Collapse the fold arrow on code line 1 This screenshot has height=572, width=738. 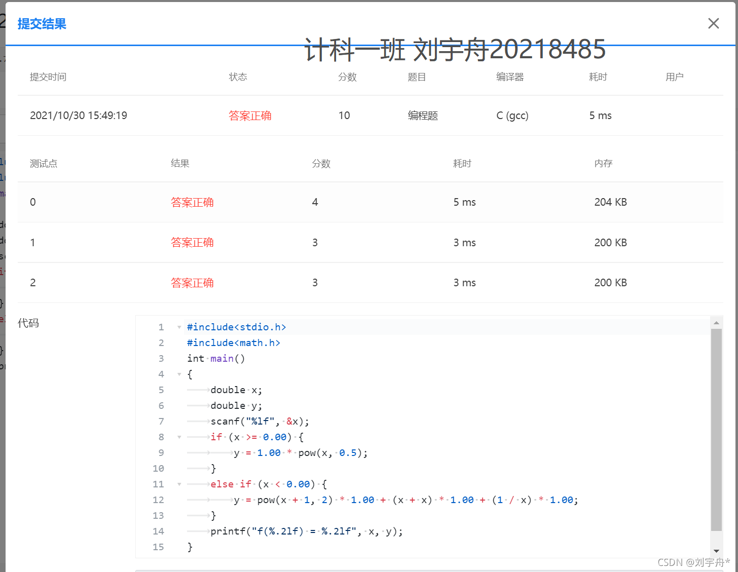179,327
